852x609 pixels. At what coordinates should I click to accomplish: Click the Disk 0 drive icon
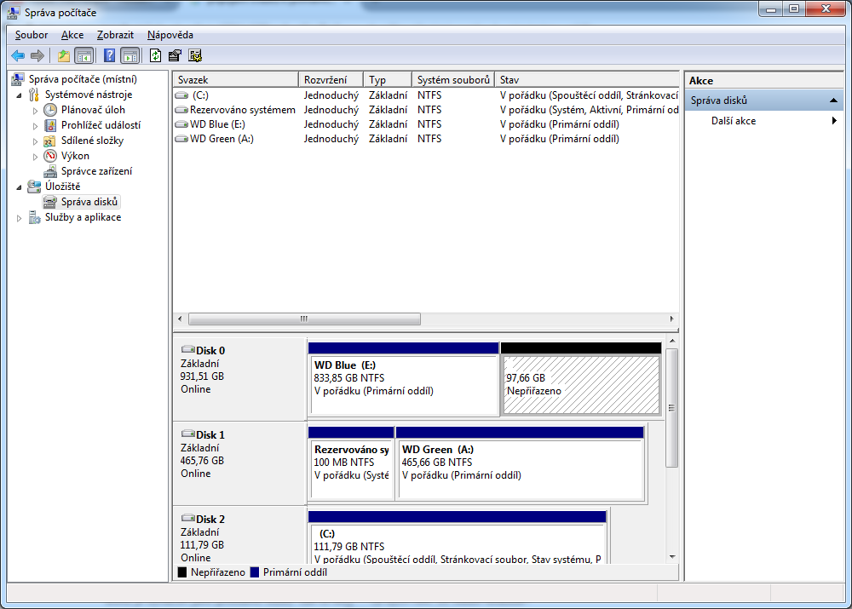pos(188,349)
